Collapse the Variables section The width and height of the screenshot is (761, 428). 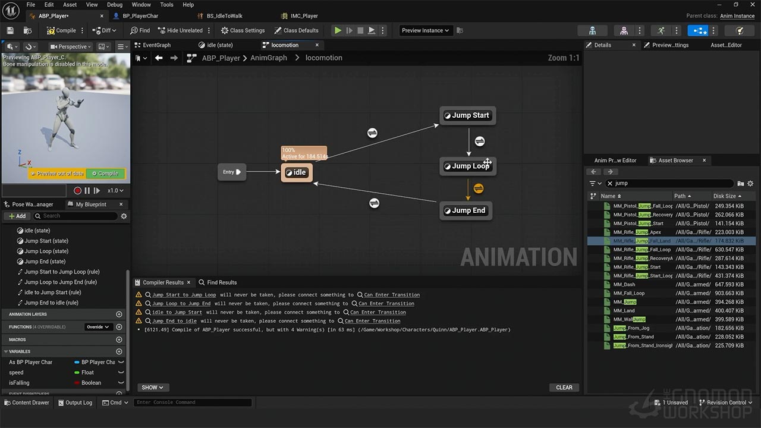tap(6, 351)
